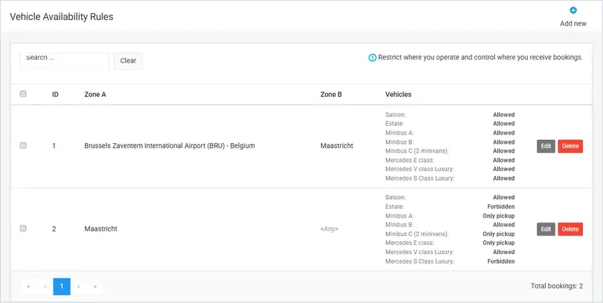The height and width of the screenshot is (303, 603).
Task: Check the checkbox for rule ID 1
Action: (x=23, y=146)
